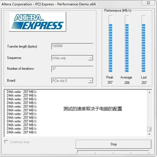The width and height of the screenshot is (157, 157).
Task: Click the Peak value 207
Action: pyautogui.click(x=110, y=82)
